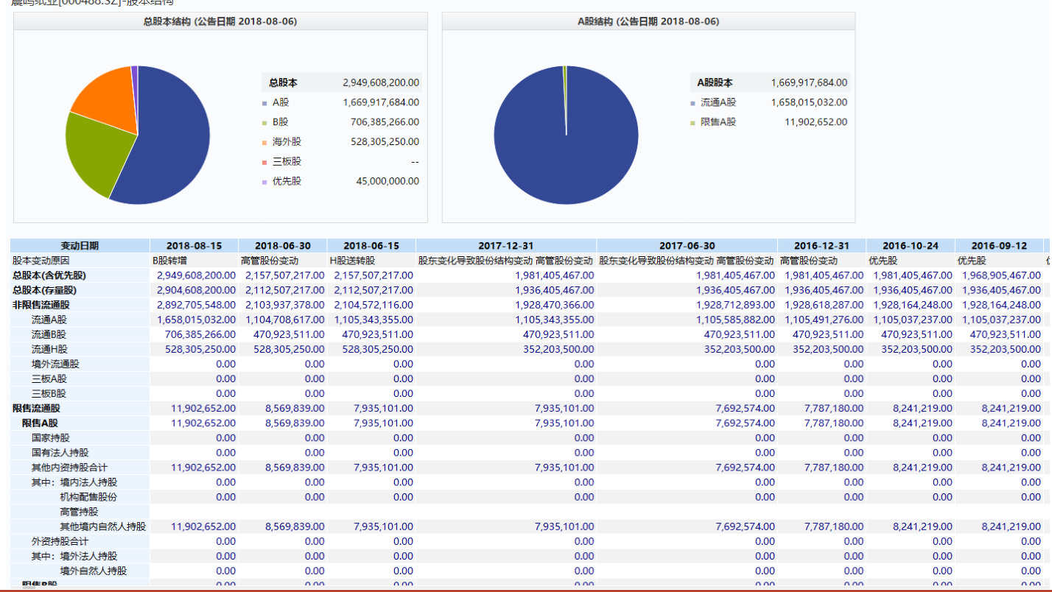The height and width of the screenshot is (592, 1052).
Task: Select the 2017-12-31 column header
Action: coord(505,246)
